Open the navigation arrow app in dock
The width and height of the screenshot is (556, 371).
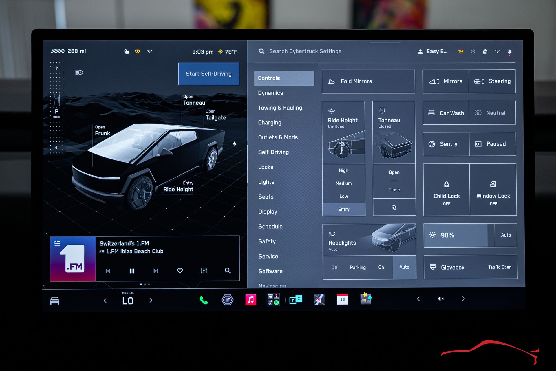click(319, 299)
